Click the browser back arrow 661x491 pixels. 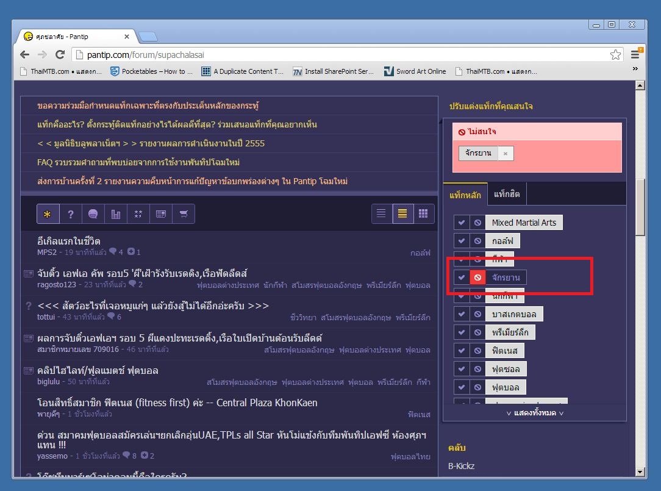point(25,54)
